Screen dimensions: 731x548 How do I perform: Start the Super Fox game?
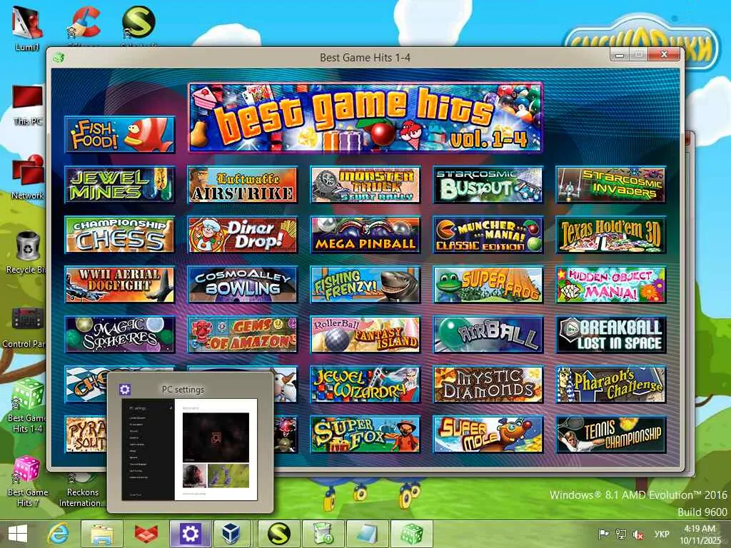[365, 435]
